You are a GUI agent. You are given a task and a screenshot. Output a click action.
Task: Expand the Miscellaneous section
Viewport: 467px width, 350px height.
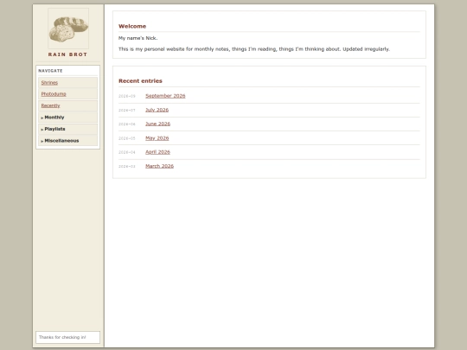pyautogui.click(x=68, y=141)
